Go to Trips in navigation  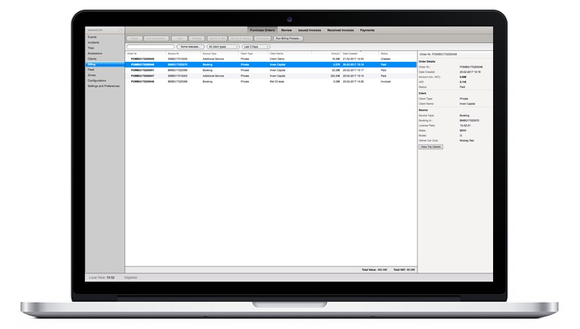pos(92,47)
